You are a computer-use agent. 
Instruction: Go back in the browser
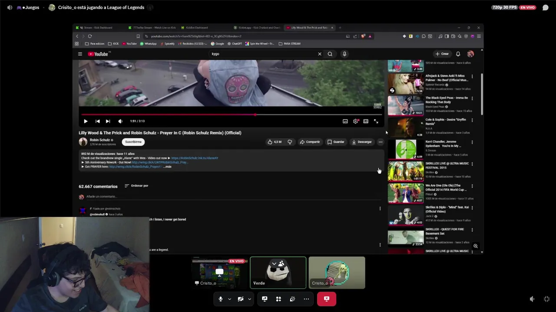pos(77,36)
